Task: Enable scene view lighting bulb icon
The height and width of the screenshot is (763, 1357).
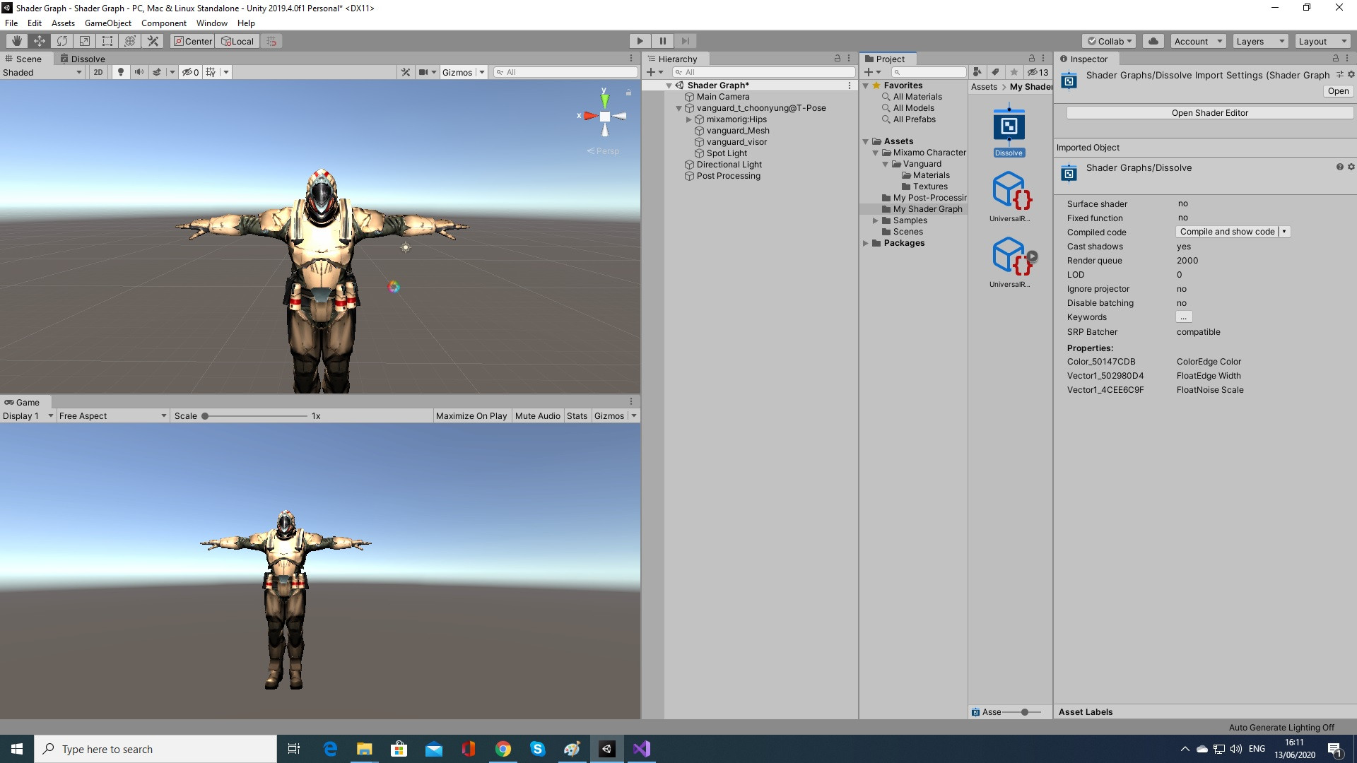Action: point(120,71)
